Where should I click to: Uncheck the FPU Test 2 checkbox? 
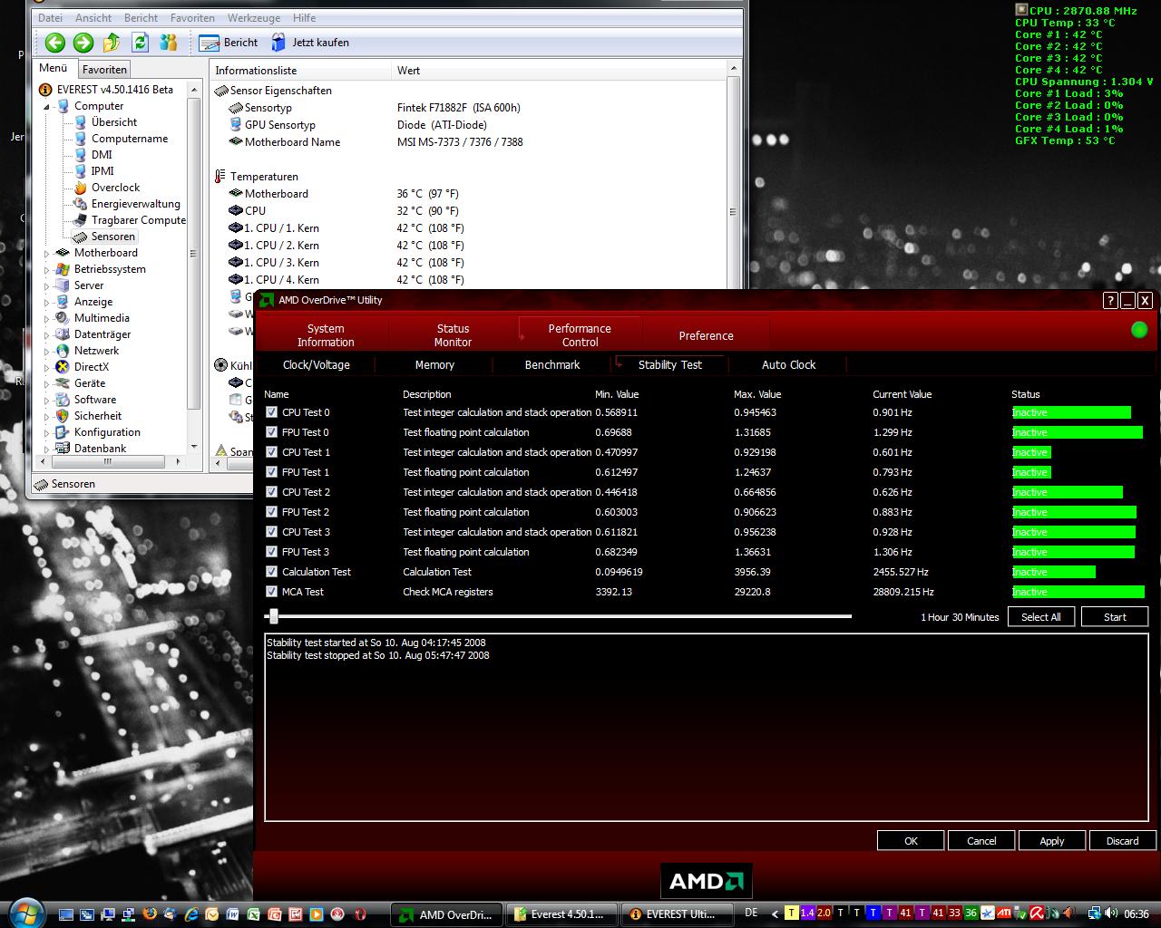(x=271, y=512)
